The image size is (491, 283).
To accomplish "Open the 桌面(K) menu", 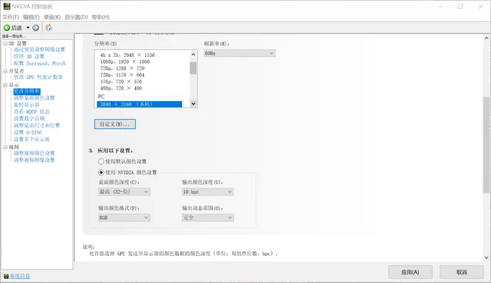I will (52, 17).
